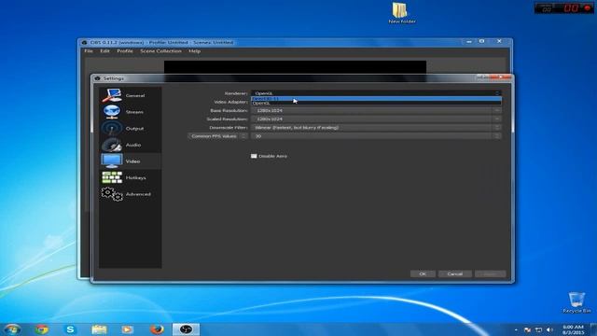Confirm settings with the OK button

pos(423,273)
